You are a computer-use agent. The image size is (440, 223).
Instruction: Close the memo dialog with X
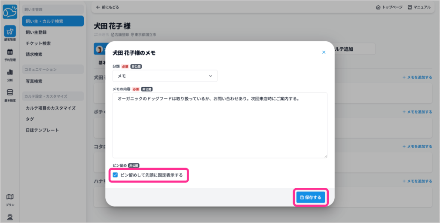(324, 52)
